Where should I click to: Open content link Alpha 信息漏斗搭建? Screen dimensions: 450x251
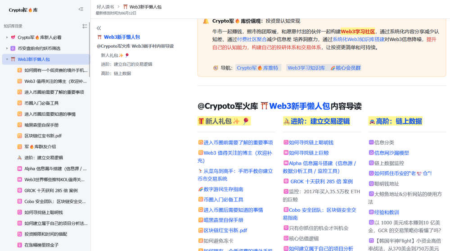[319, 167]
